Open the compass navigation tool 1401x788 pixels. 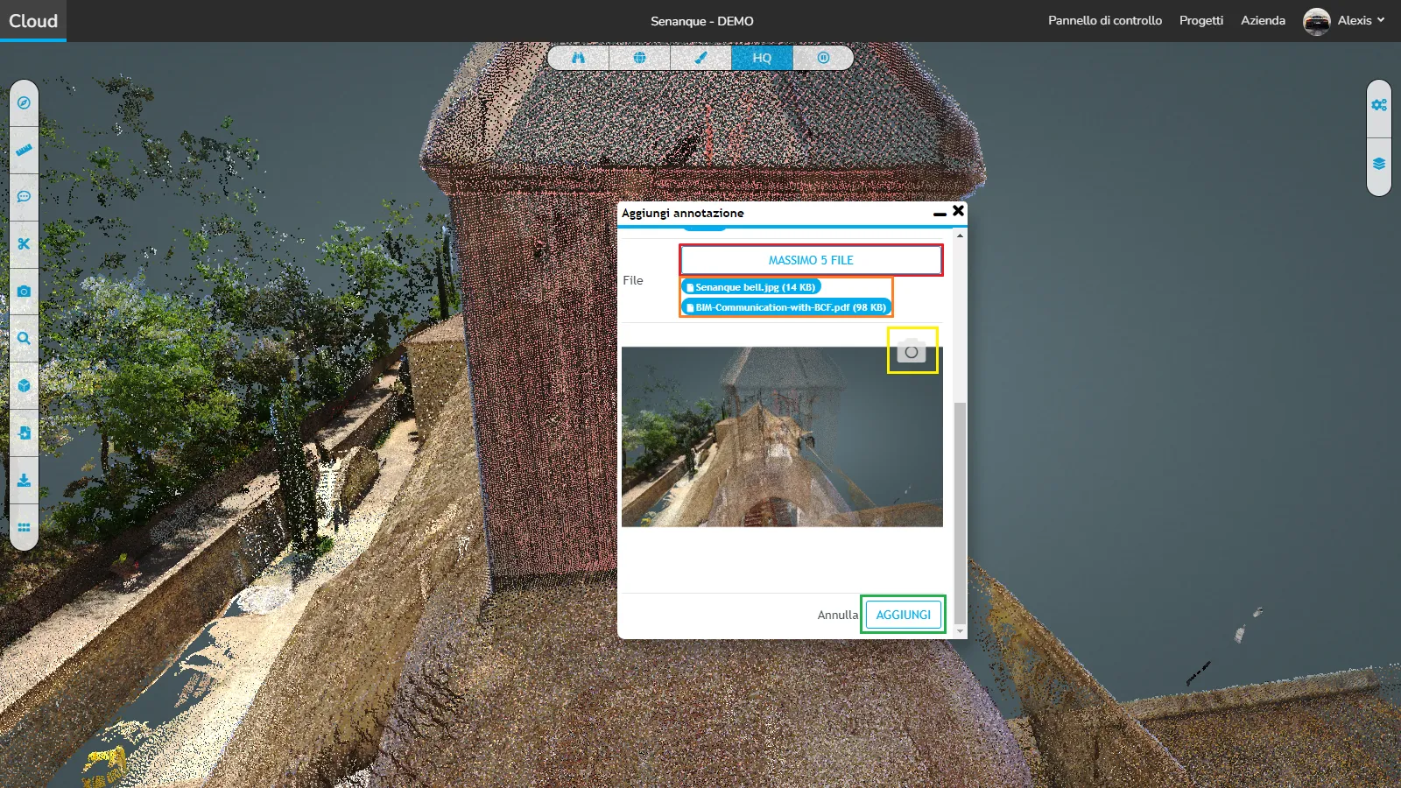(x=24, y=103)
